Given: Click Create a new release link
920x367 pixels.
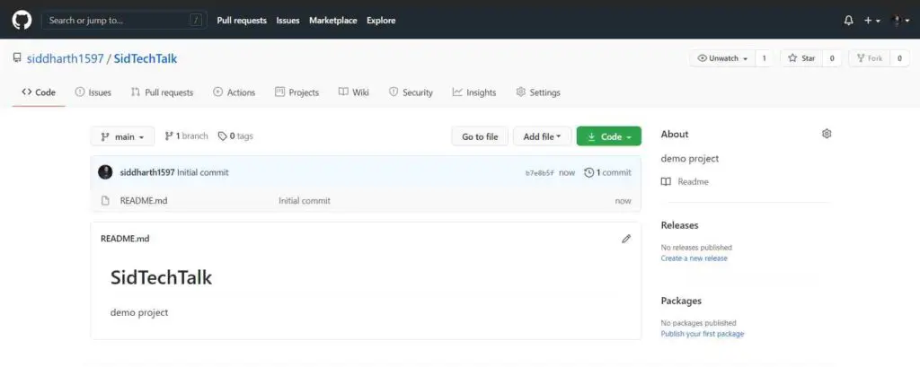Looking at the screenshot, I should coord(694,258).
